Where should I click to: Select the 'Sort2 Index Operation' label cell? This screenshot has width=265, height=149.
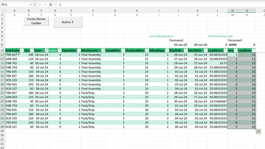pyautogui.click(x=161, y=36)
